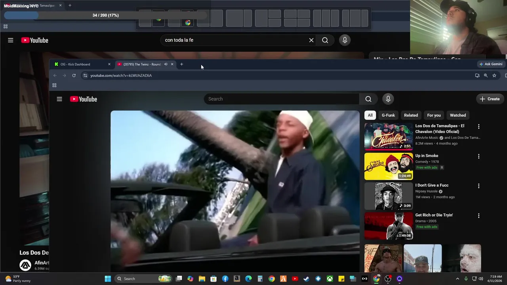This screenshot has width=507, height=285.
Task: Open File Explorer from the taskbar
Action: (202, 279)
